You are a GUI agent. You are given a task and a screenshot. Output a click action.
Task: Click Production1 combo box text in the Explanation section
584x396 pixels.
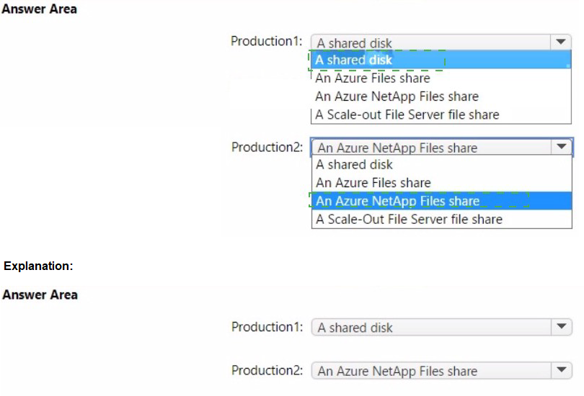click(x=355, y=328)
